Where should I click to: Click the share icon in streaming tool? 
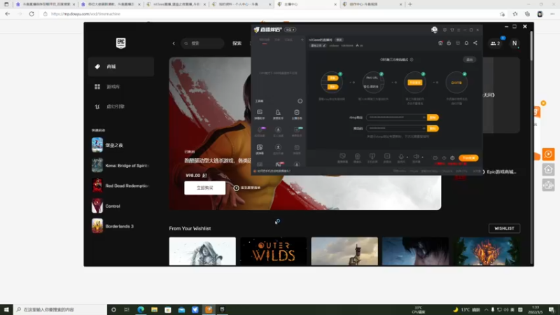tap(475, 43)
